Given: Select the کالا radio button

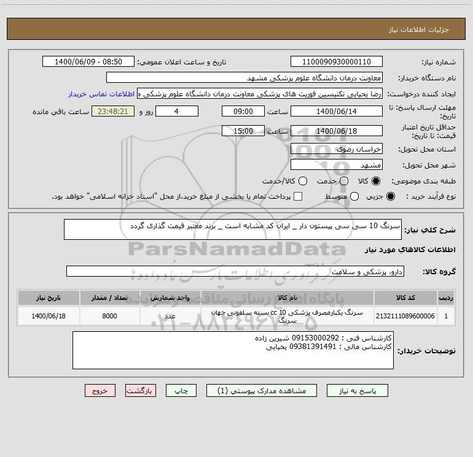Looking at the screenshot, I should [x=376, y=181].
